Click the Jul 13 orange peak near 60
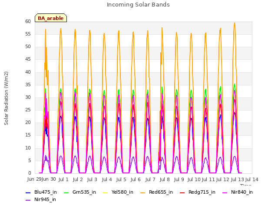The width and height of the screenshot is (278, 208). click(x=235, y=23)
